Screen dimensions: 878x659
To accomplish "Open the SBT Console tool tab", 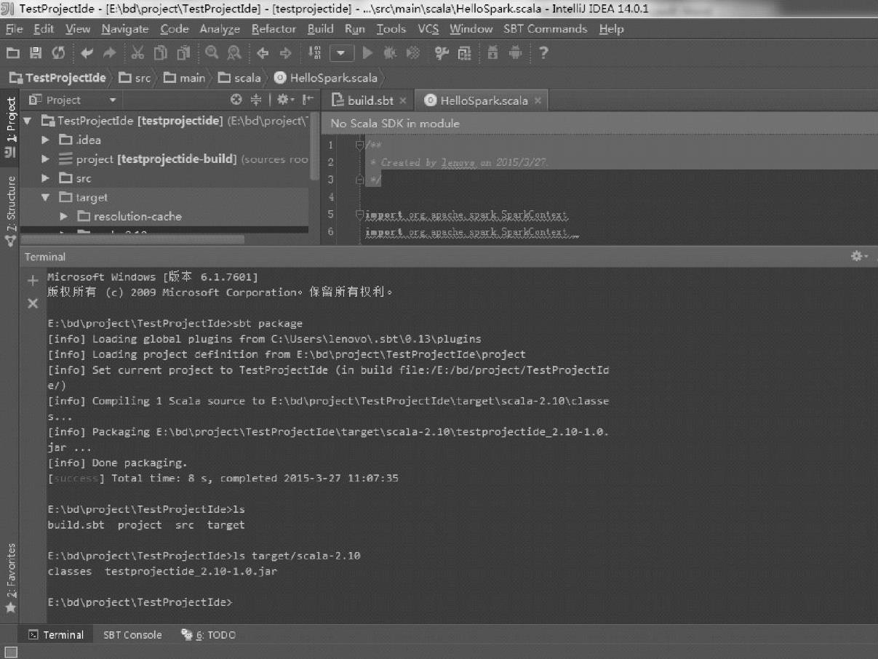I will [132, 634].
